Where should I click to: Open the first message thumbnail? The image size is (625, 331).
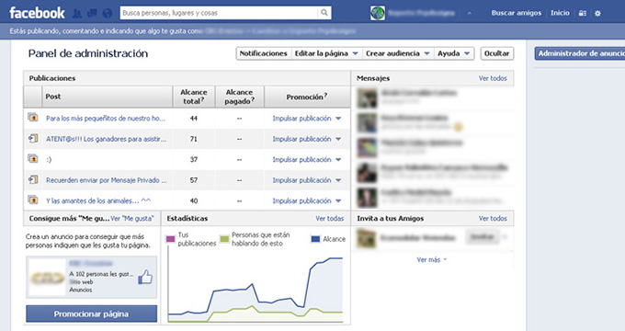[367, 98]
